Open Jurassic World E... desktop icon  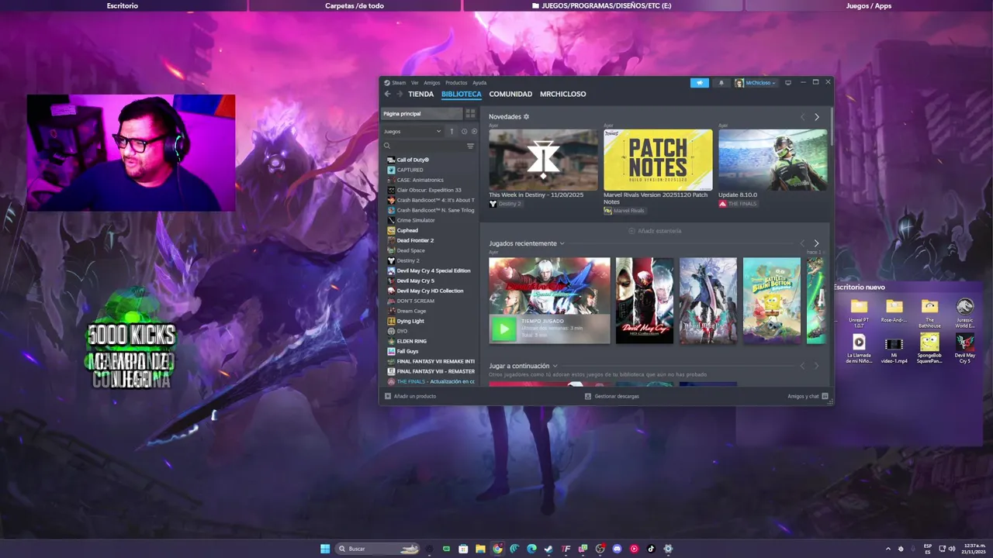[965, 312]
